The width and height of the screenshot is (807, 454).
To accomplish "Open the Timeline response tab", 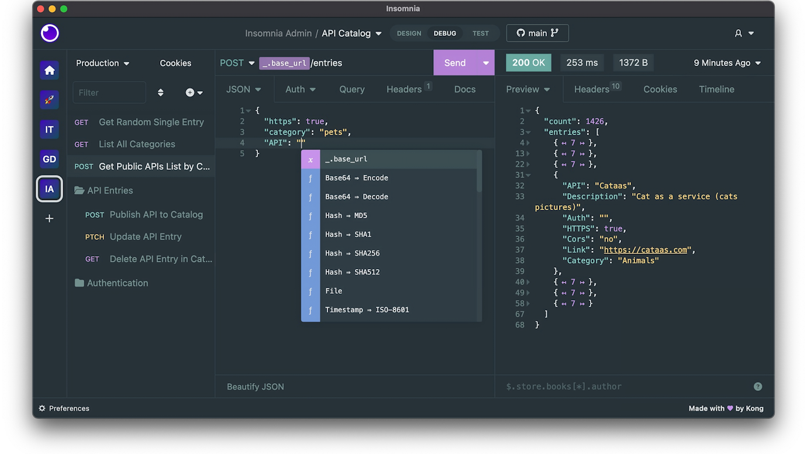I will click(716, 89).
